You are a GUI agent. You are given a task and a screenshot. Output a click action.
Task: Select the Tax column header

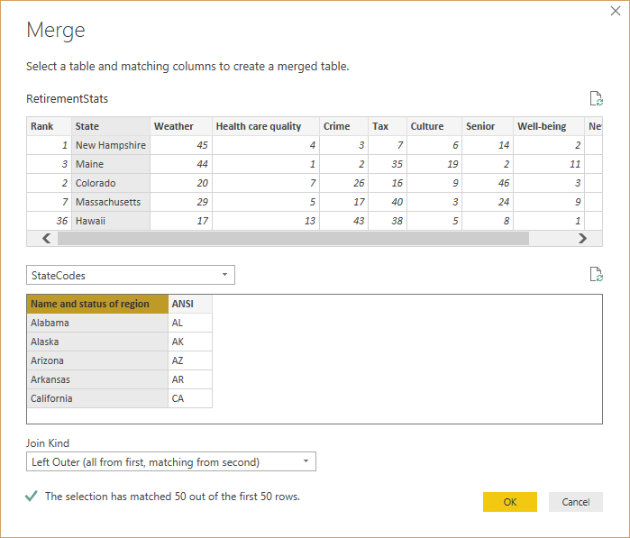[x=388, y=126]
